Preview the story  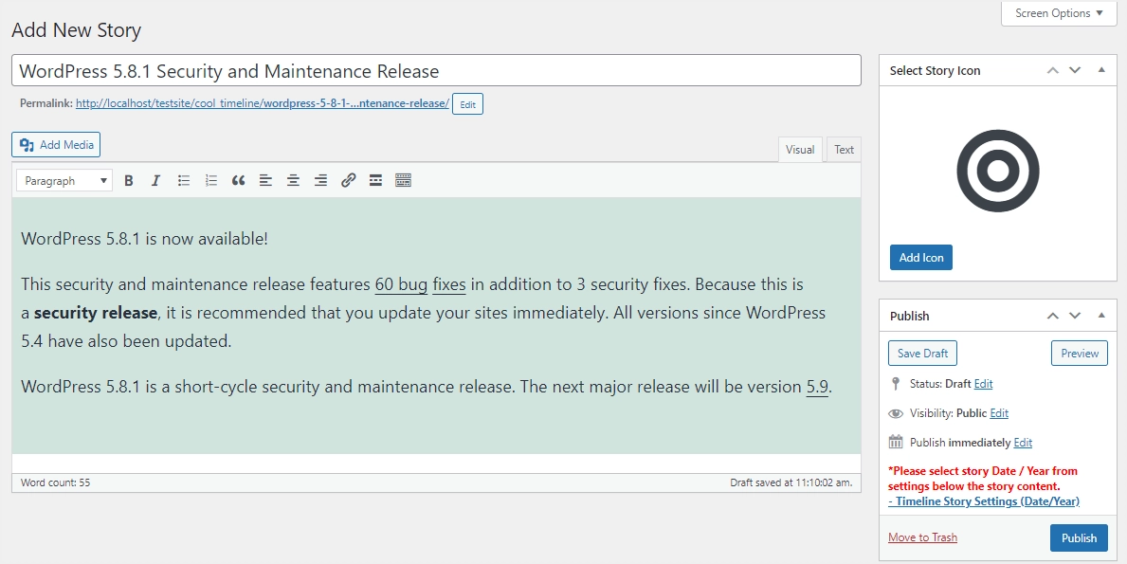pos(1079,353)
